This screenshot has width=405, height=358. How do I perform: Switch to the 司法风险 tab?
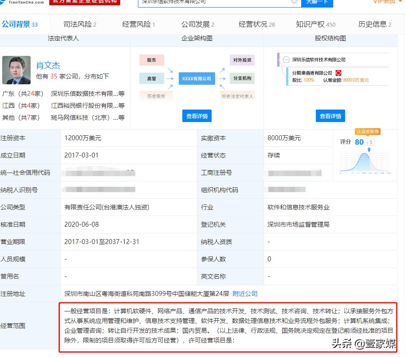click(79, 24)
